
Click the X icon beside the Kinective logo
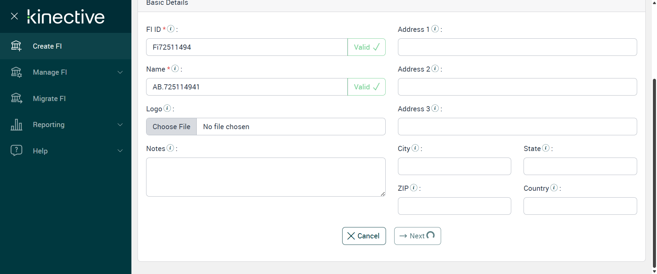click(x=14, y=16)
